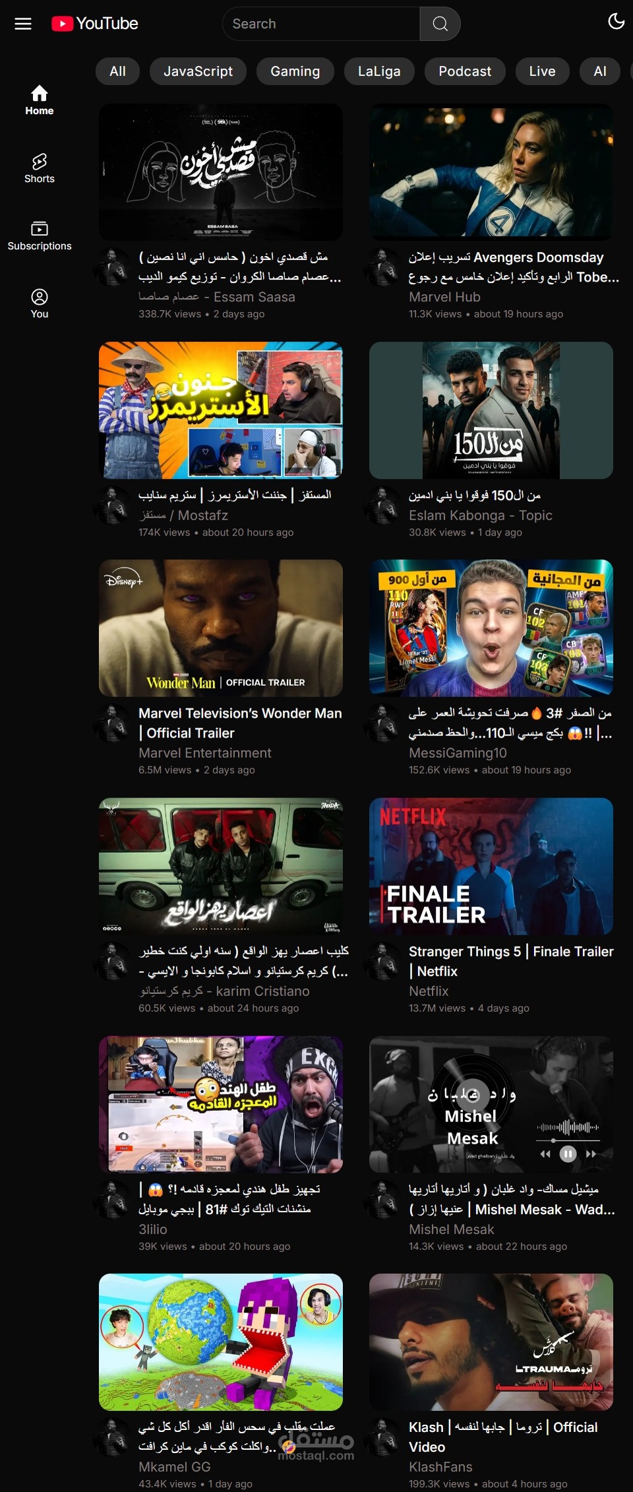Click channel avatar beside MessiGaming10 video
The image size is (633, 1492).
(x=382, y=723)
